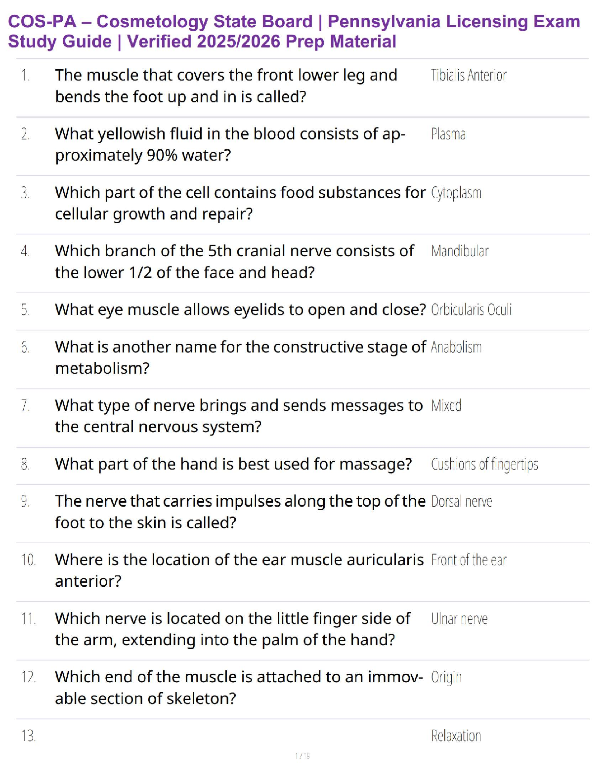Select the "Ulnar nerve" answer
Image resolution: width=605 pixels, height=783 pixels.
pos(459,619)
